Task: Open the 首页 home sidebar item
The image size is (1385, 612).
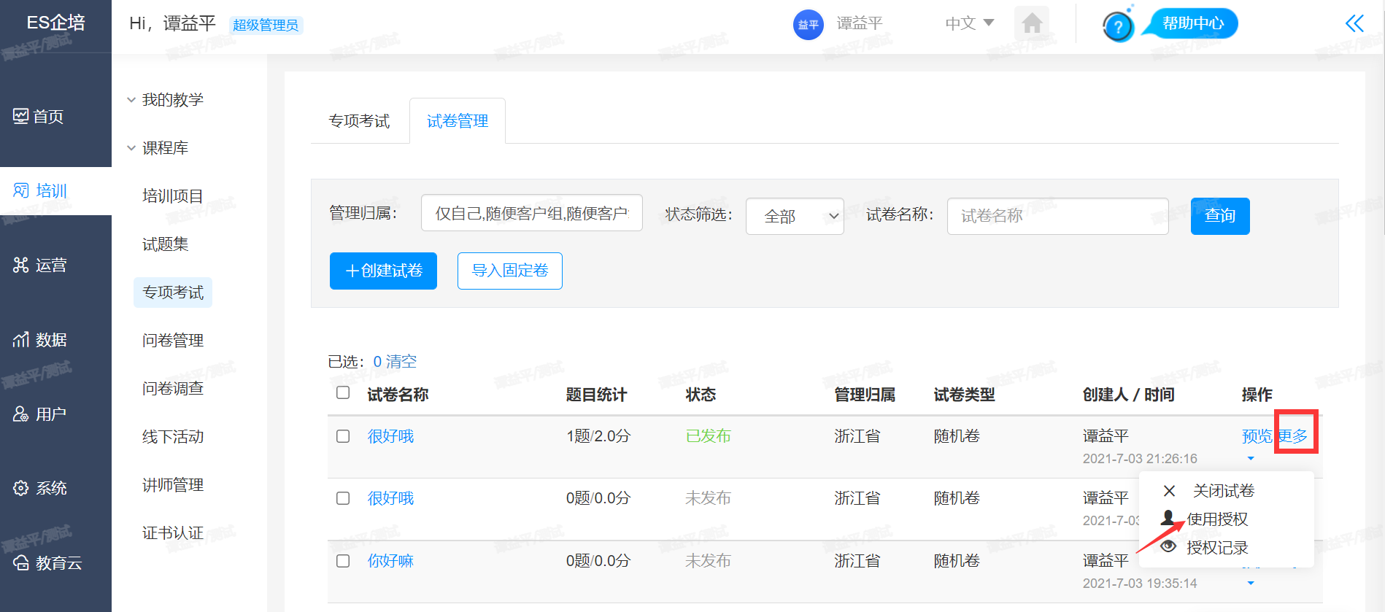Action: pyautogui.click(x=39, y=117)
